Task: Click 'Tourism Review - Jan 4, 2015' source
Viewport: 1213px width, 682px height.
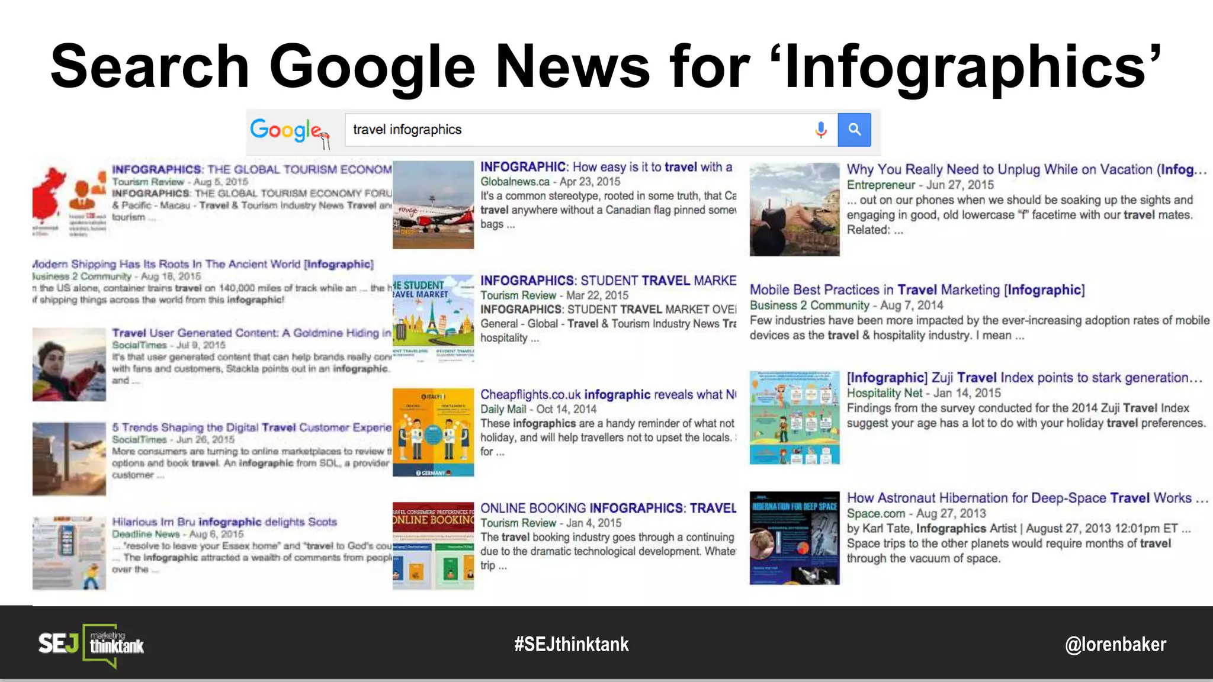Action: 551,523
